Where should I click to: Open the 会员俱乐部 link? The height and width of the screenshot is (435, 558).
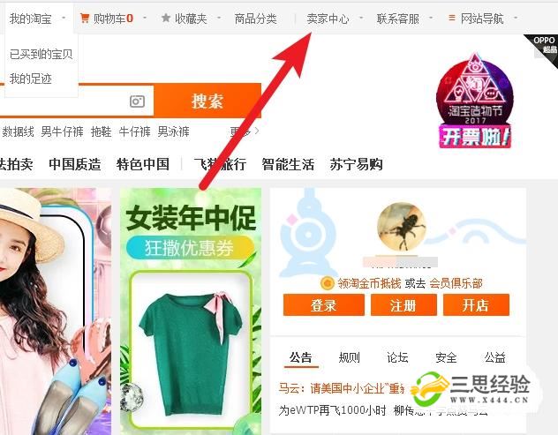[456, 283]
